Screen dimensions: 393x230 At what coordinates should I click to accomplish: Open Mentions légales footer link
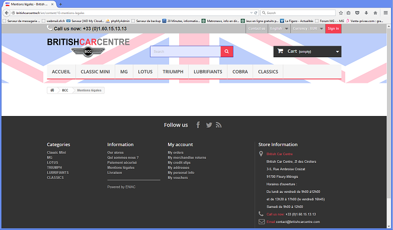point(121,168)
